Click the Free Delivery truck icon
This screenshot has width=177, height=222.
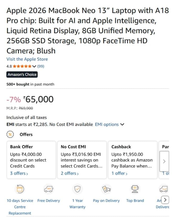click(49, 189)
